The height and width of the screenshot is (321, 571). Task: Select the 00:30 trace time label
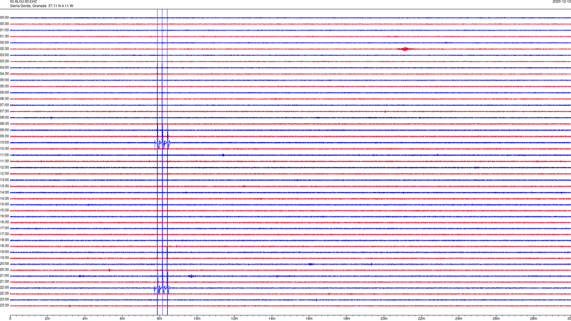pyautogui.click(x=4, y=24)
